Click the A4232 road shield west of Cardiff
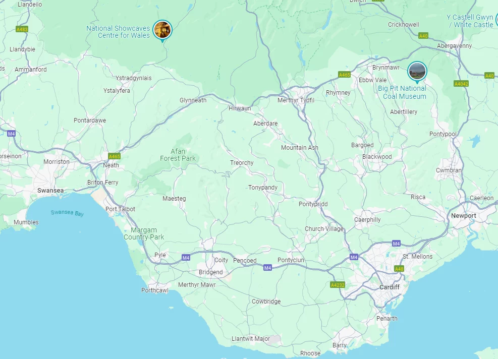This screenshot has height=359, width=498. pyautogui.click(x=337, y=285)
